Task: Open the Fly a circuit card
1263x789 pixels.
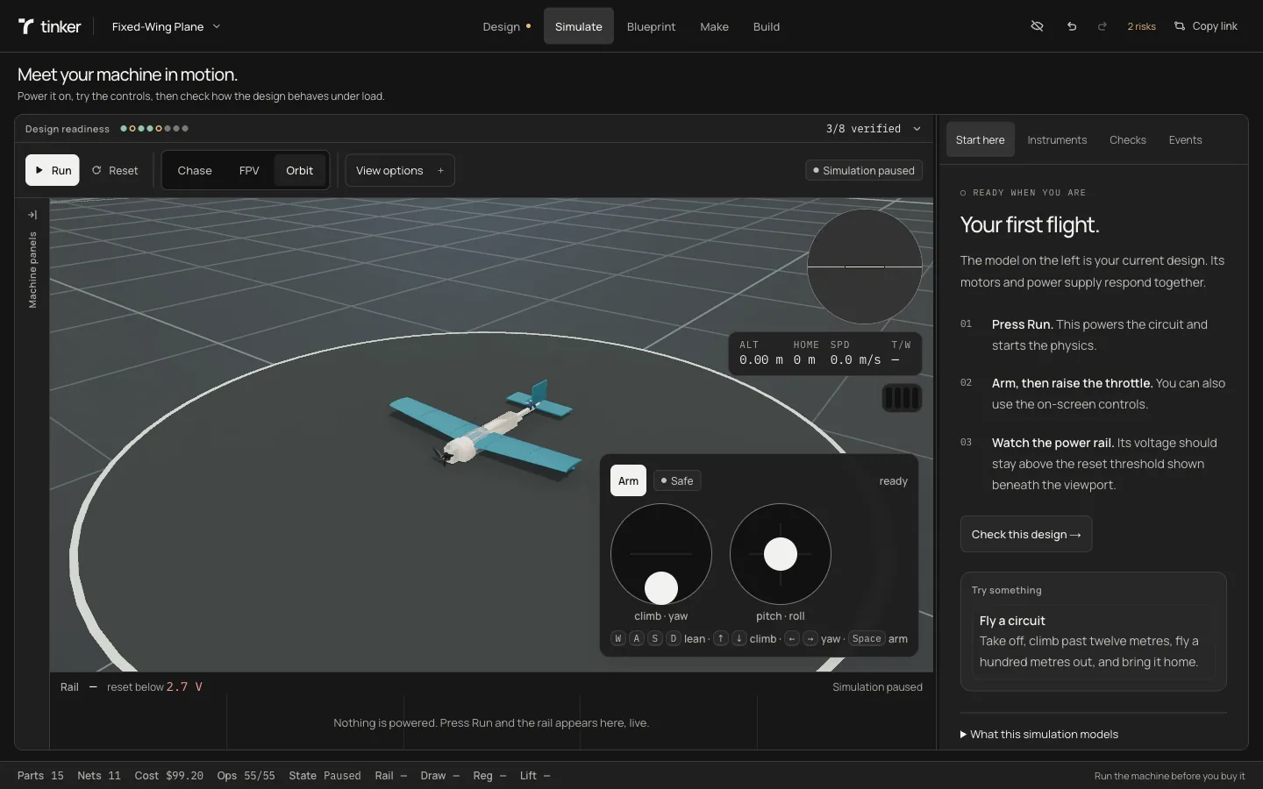Action: pyautogui.click(x=1093, y=641)
